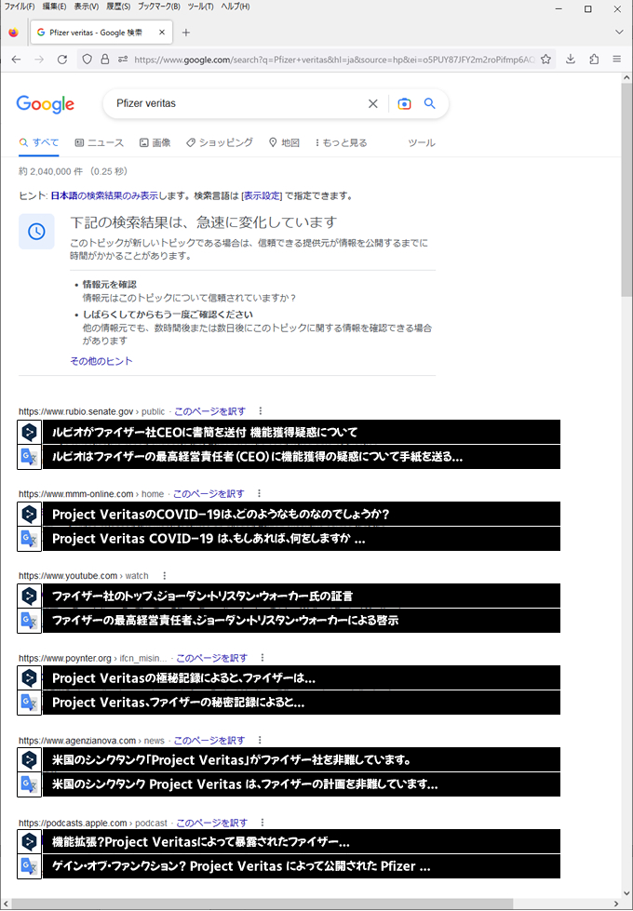Open the site permissions icon in address bar
This screenshot has height=911, width=633.
tap(123, 60)
